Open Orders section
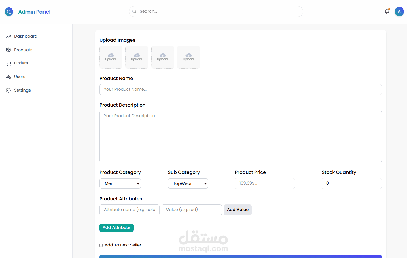 click(x=21, y=63)
